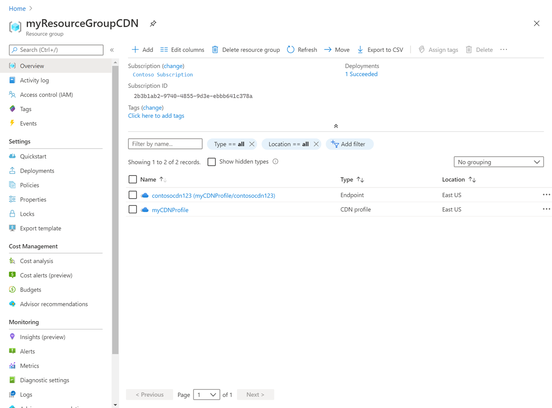The height and width of the screenshot is (408, 552).
Task: Click the Tags icon in sidebar
Action: [x=12, y=109]
